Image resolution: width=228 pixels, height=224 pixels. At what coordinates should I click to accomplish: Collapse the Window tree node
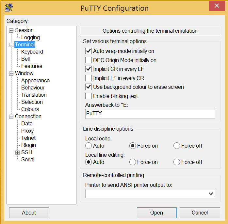click(x=11, y=73)
